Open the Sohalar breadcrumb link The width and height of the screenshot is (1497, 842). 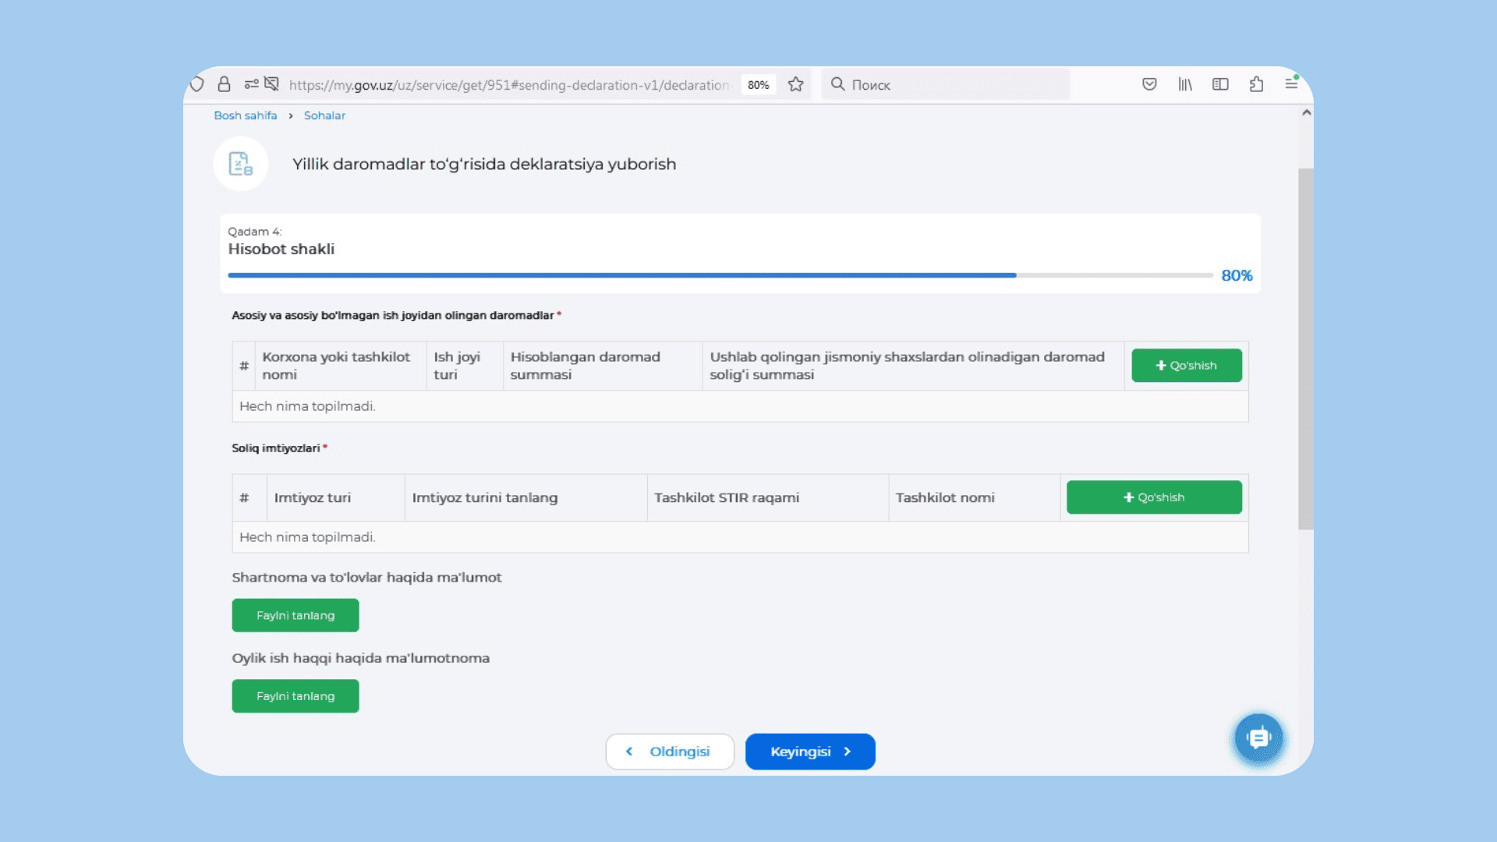pyautogui.click(x=324, y=115)
